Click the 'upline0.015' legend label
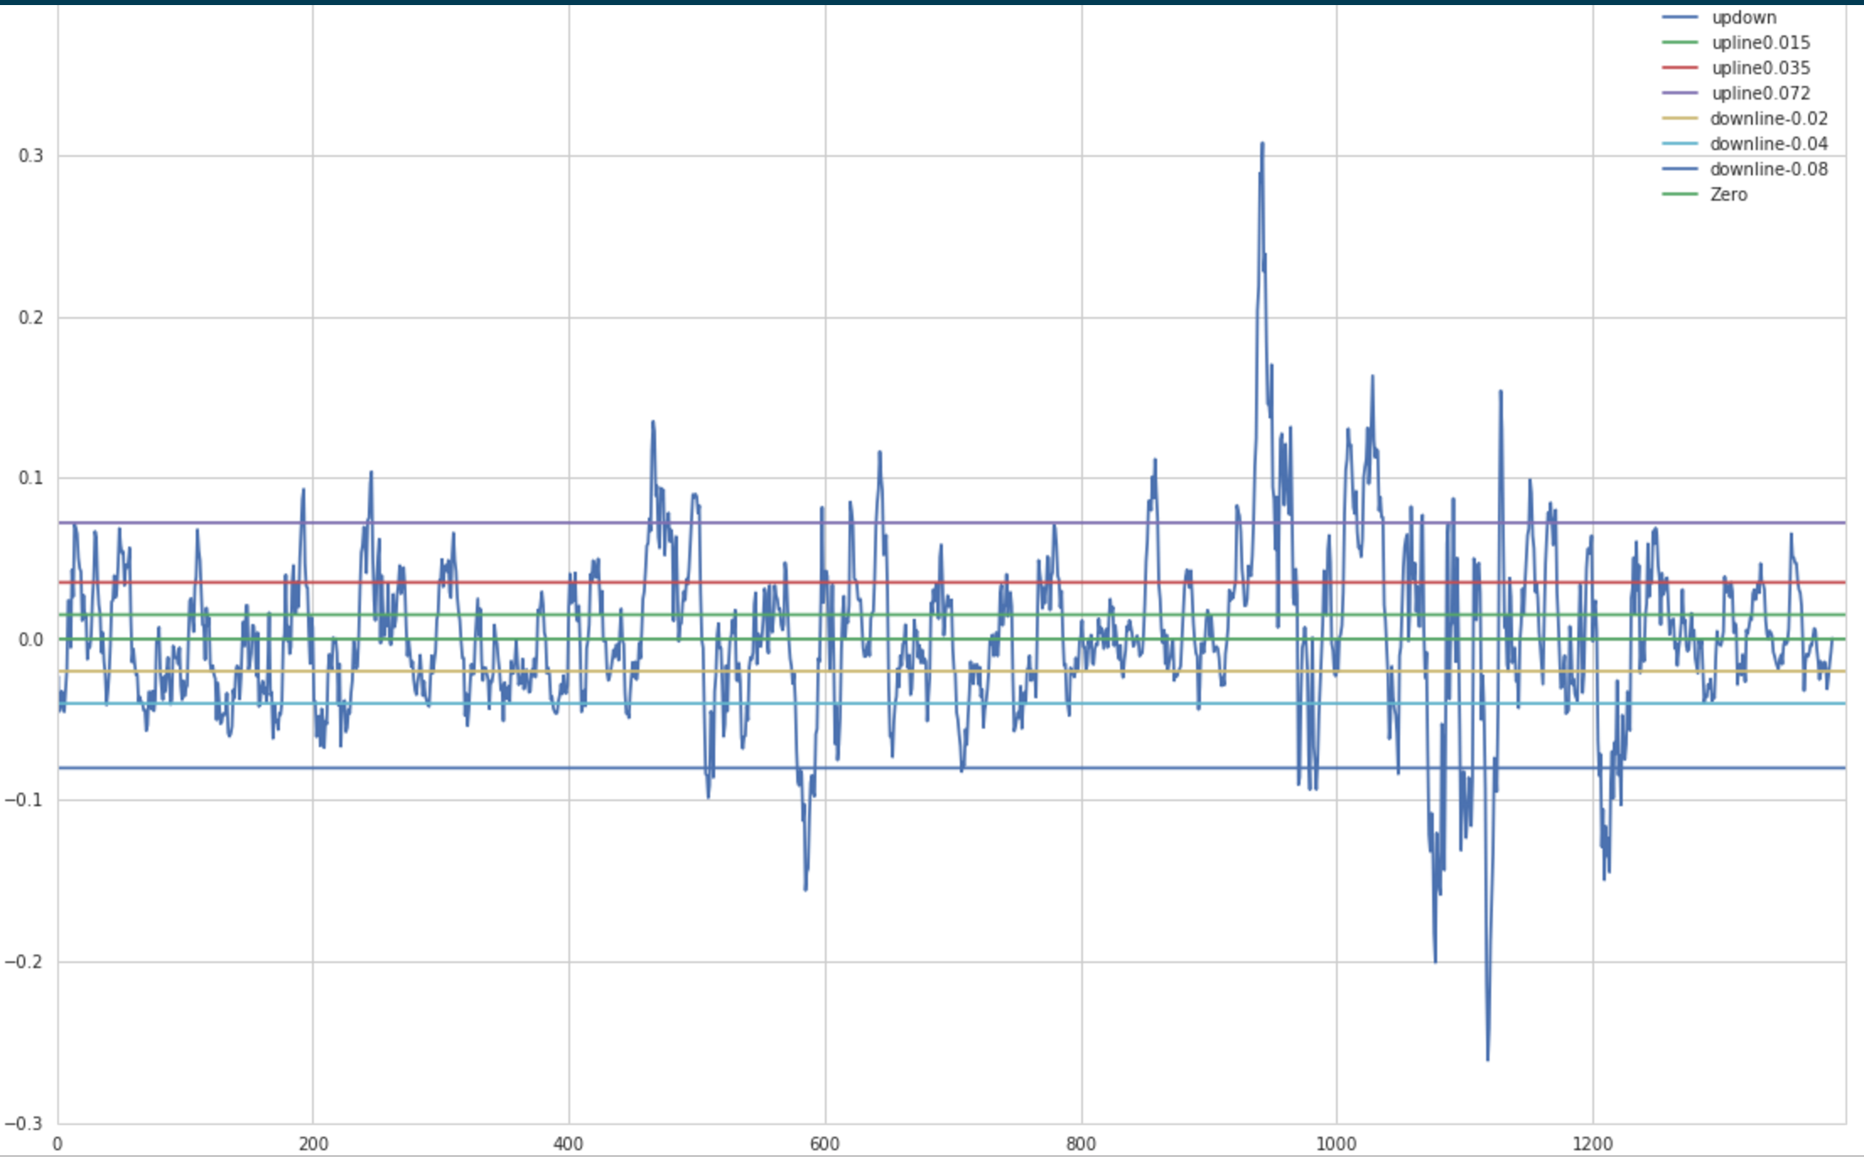 1760,43
